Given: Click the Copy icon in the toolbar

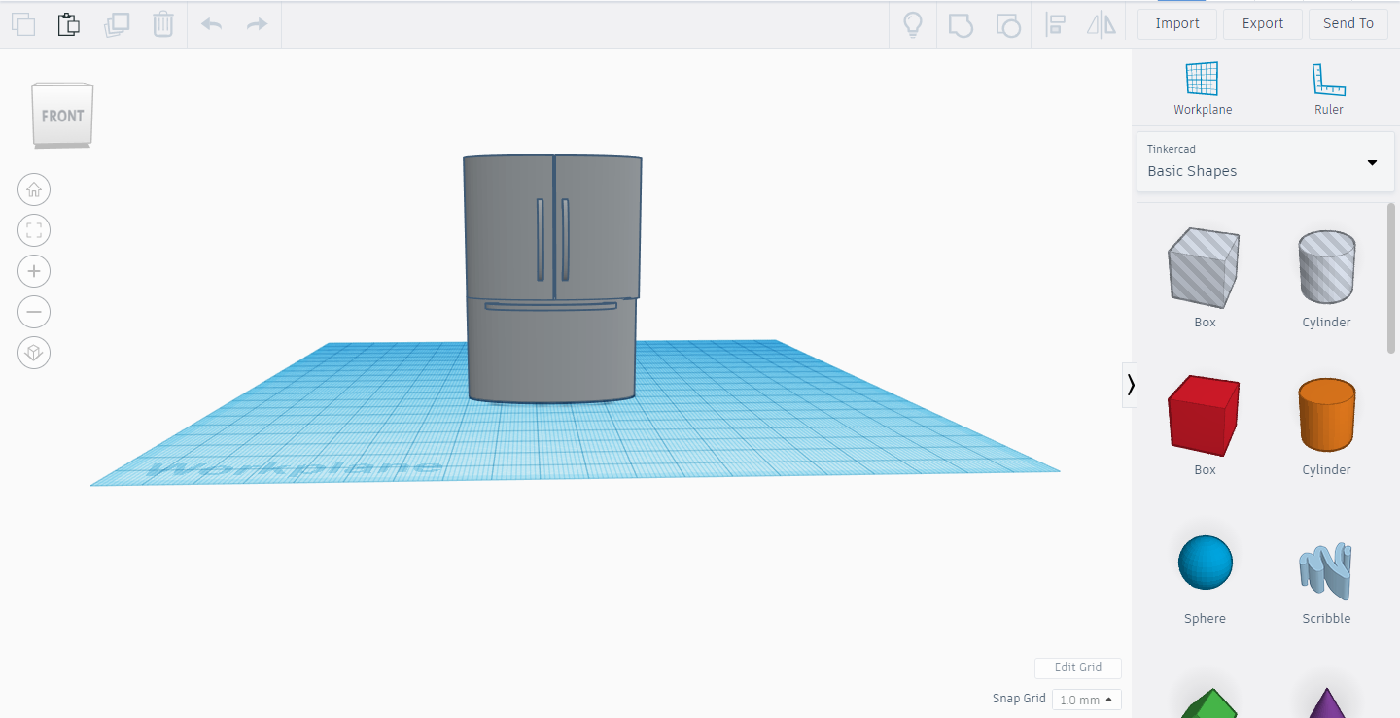Looking at the screenshot, I should pos(23,23).
